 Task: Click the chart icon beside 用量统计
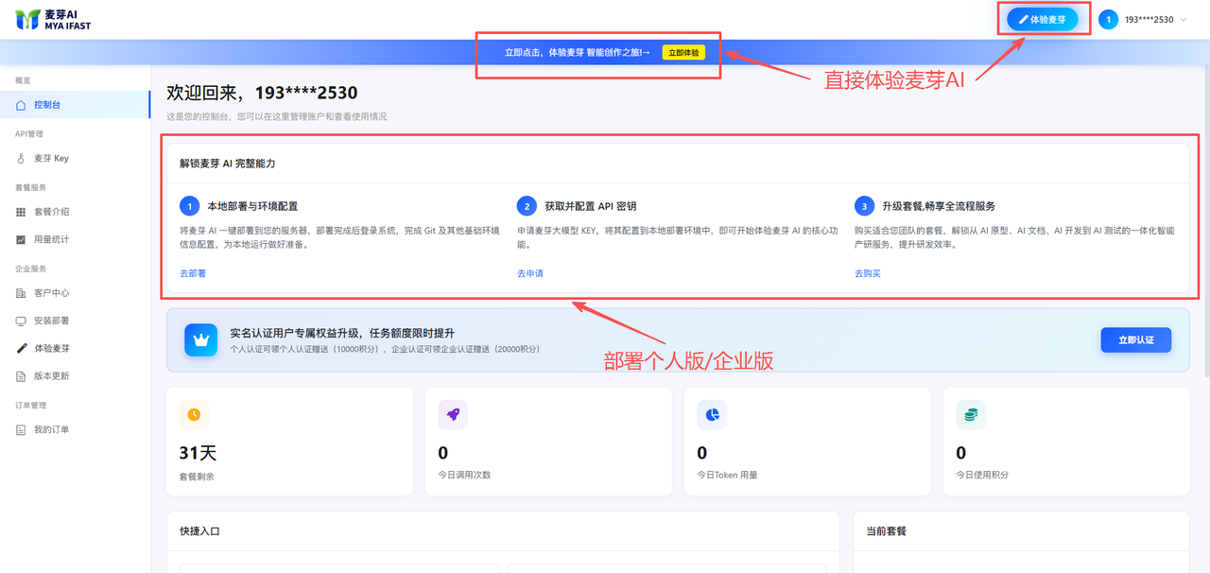[x=21, y=240]
